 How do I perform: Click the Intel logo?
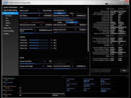tap(5, 2)
